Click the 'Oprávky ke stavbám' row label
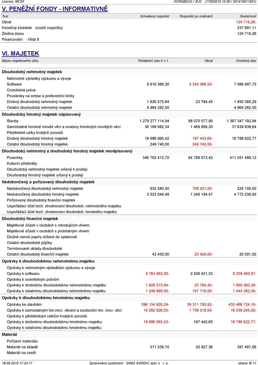258x365 pixels. 24,304
